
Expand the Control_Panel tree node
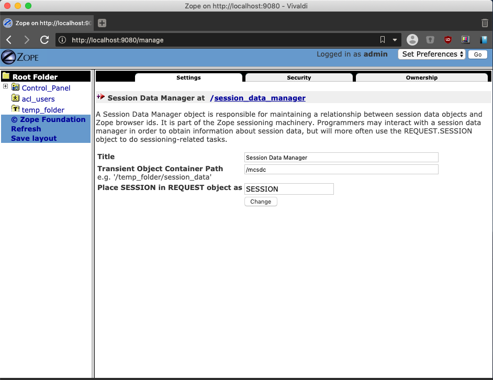(5, 86)
